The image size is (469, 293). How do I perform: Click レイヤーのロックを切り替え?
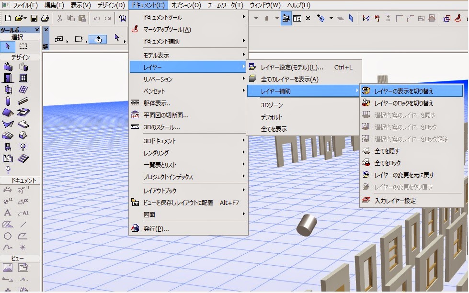coord(412,103)
